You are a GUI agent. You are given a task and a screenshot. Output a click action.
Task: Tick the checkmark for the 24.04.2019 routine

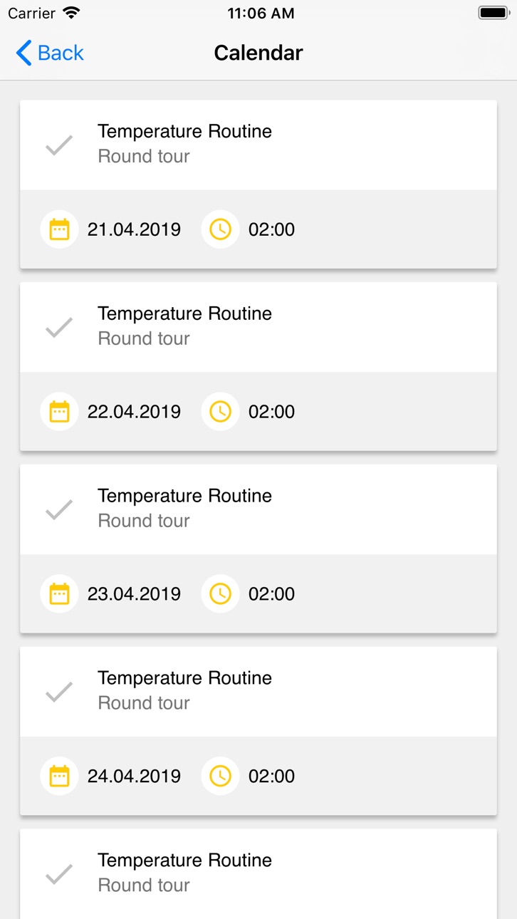[59, 692]
